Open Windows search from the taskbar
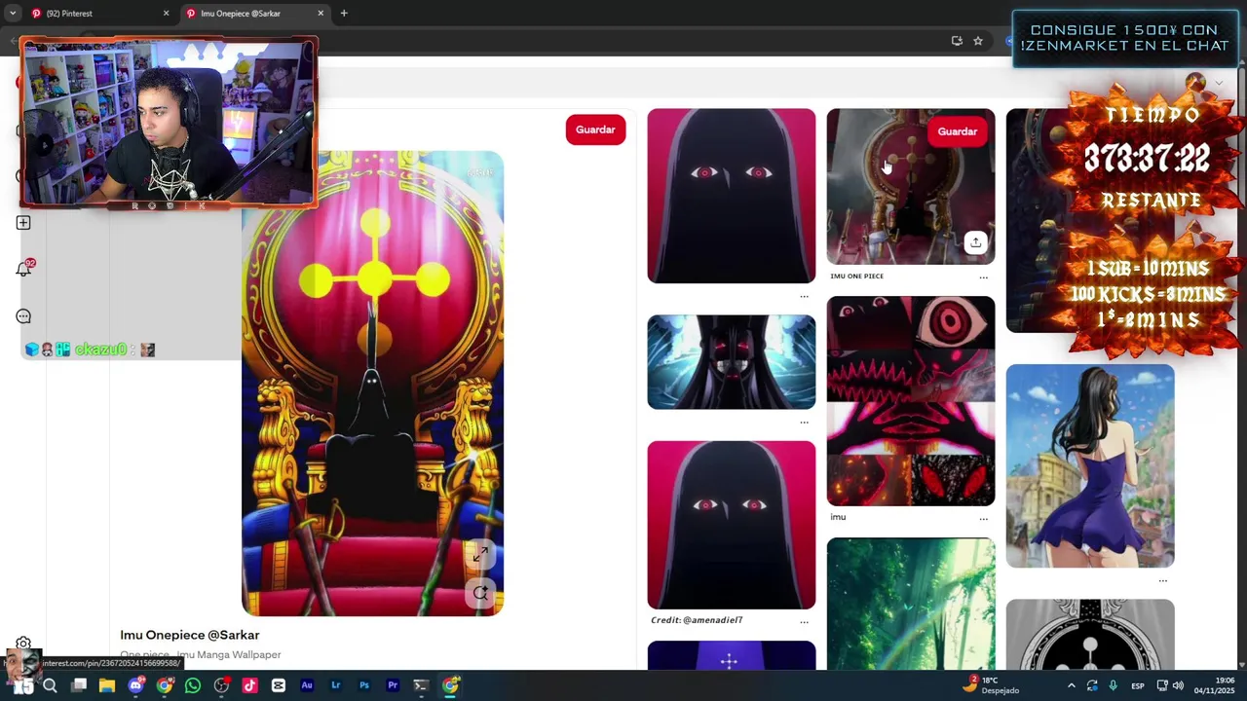Screen dimensions: 1247x701 [51, 685]
